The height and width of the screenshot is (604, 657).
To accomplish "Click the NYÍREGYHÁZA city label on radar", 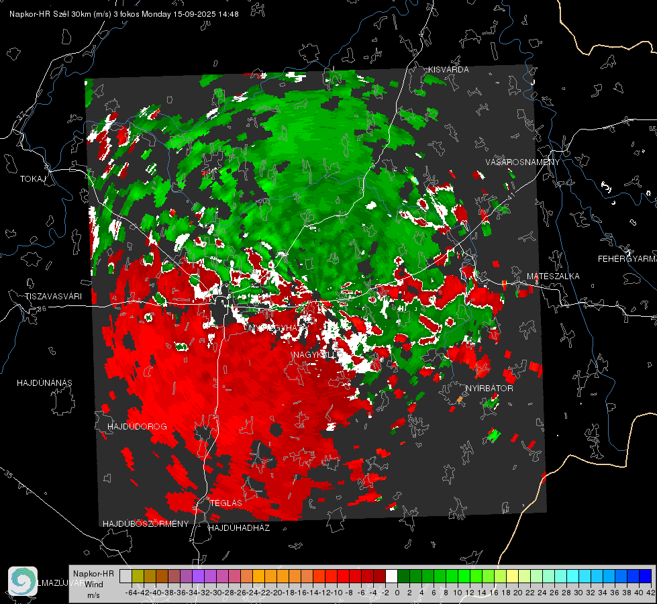I will 277,328.
